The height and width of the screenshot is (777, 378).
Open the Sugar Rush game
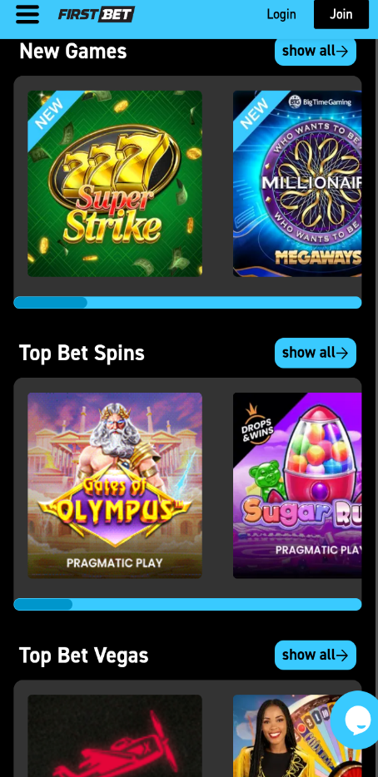pos(297,486)
